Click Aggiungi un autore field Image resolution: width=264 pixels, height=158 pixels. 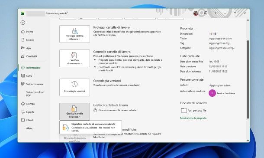220,86
